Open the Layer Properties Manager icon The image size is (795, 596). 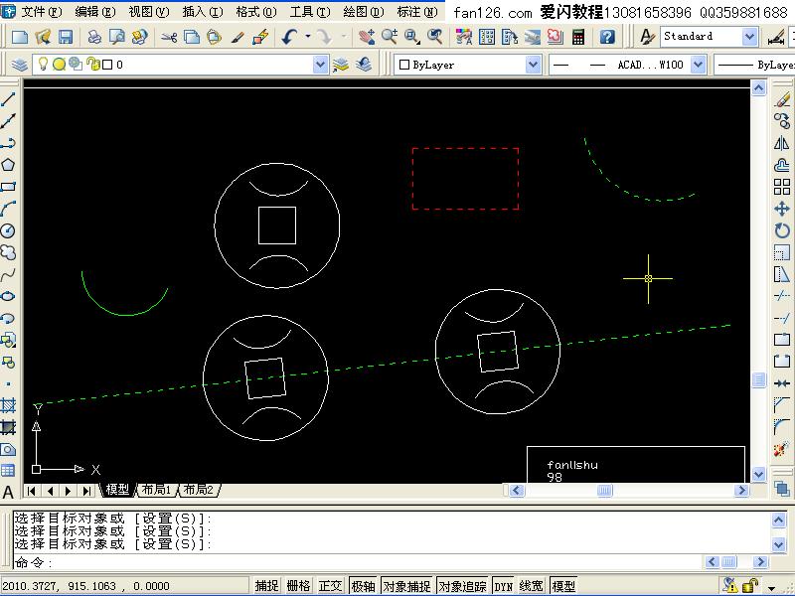point(19,65)
